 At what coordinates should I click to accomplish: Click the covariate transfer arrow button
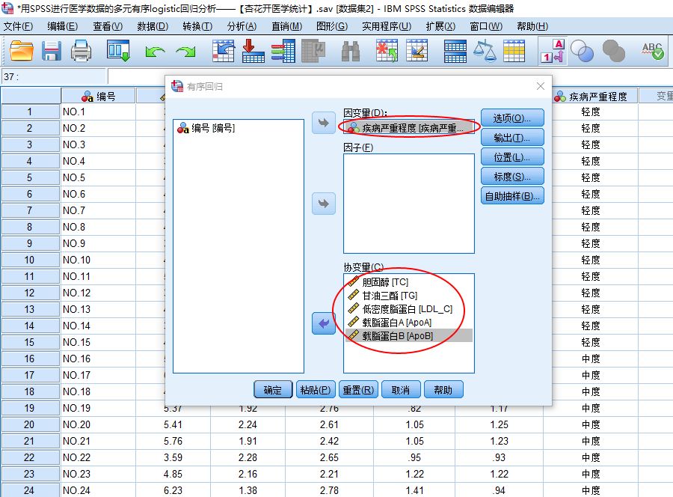[323, 324]
